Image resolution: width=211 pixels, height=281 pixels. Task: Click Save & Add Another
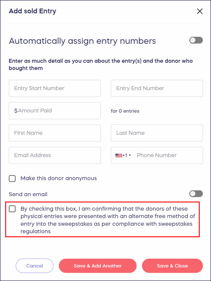tap(98, 266)
